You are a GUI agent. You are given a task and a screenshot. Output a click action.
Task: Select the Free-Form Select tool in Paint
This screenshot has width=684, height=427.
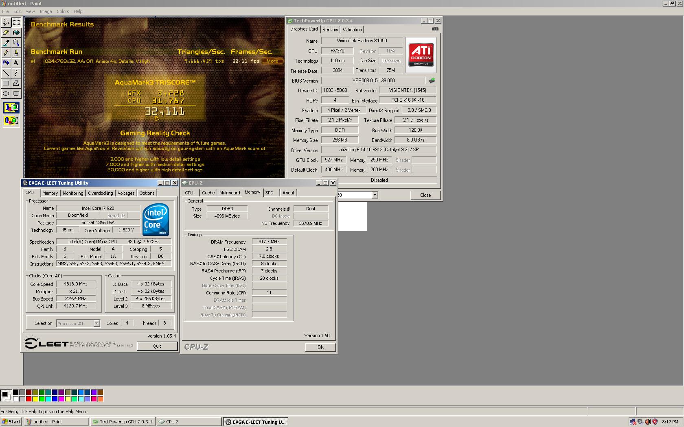(6, 22)
